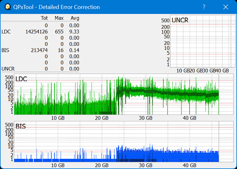The height and width of the screenshot is (169, 237).
Task: Click the '500' y-axis label of BIS graph
Action: pos(9,125)
